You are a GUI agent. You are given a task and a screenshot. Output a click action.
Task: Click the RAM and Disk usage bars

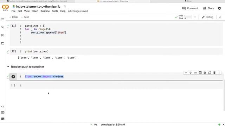coord(185,17)
